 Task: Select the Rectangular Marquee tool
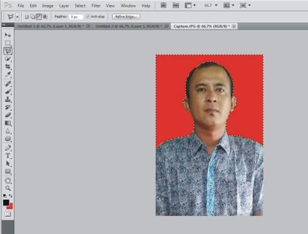[x=8, y=43]
